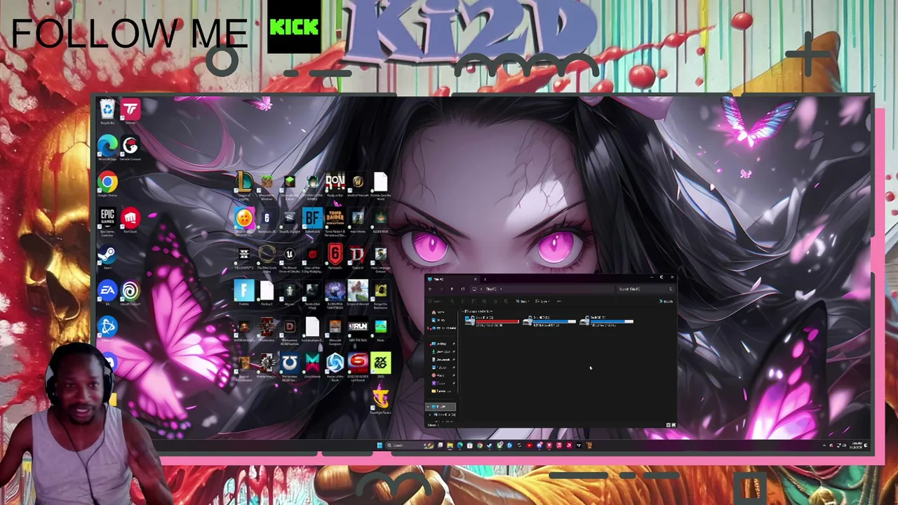Open the Windows Start menu

click(x=380, y=445)
